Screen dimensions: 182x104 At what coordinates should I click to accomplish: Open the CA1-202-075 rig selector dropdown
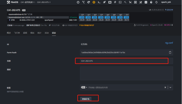[x=44, y=2]
